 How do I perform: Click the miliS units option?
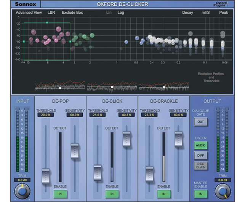tap(206, 13)
